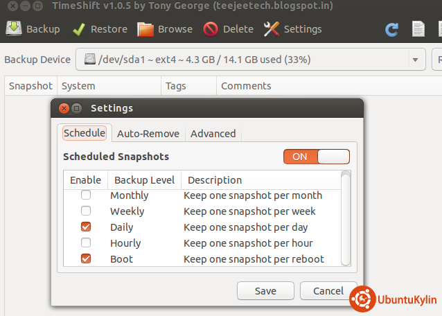442x316 pixels.
Task: Open Settings wrench icon in toolbar
Action: coord(272,29)
